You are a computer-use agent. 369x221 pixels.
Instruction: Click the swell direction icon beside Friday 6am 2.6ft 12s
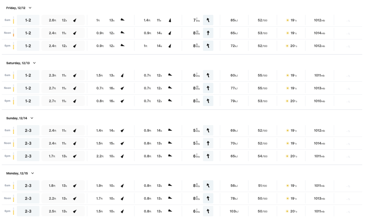coord(74,20)
